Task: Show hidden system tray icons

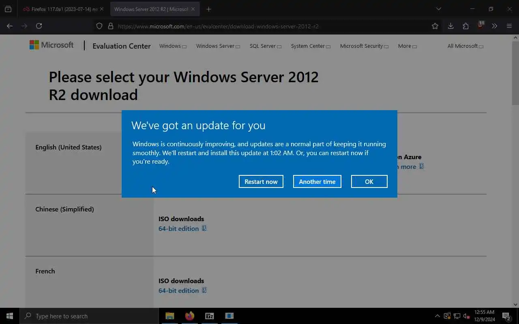Action: point(437,316)
